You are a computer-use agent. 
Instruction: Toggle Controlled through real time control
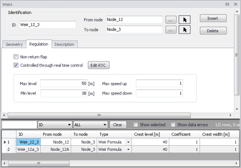click(x=16, y=65)
